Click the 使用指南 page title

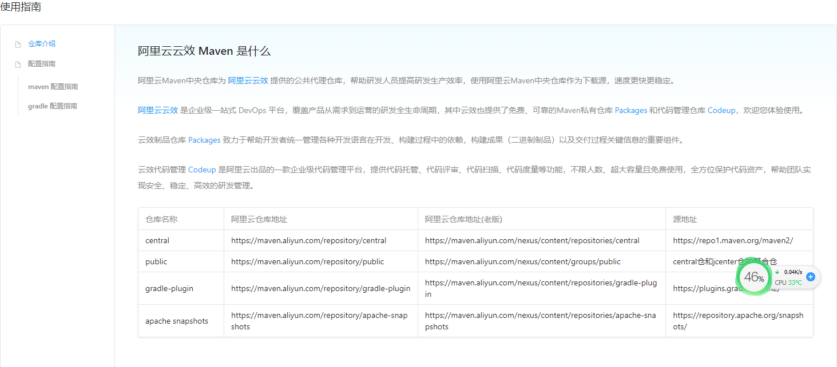pos(21,7)
